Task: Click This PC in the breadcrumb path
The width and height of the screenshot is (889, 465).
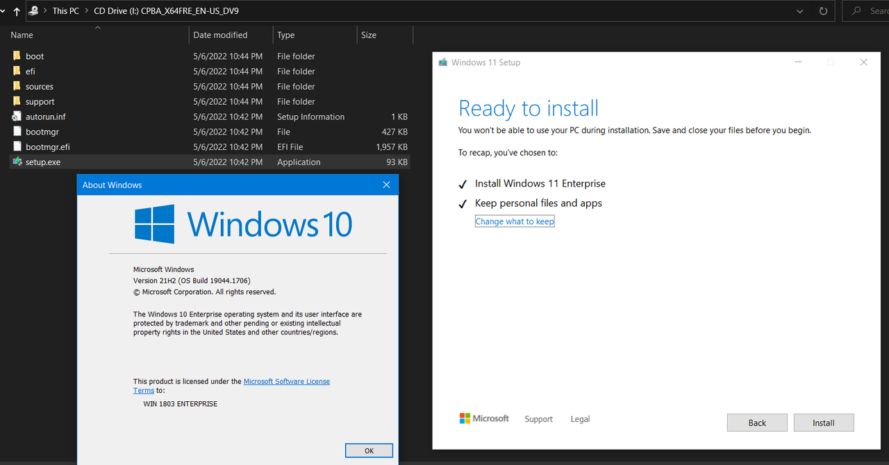Action: click(66, 11)
